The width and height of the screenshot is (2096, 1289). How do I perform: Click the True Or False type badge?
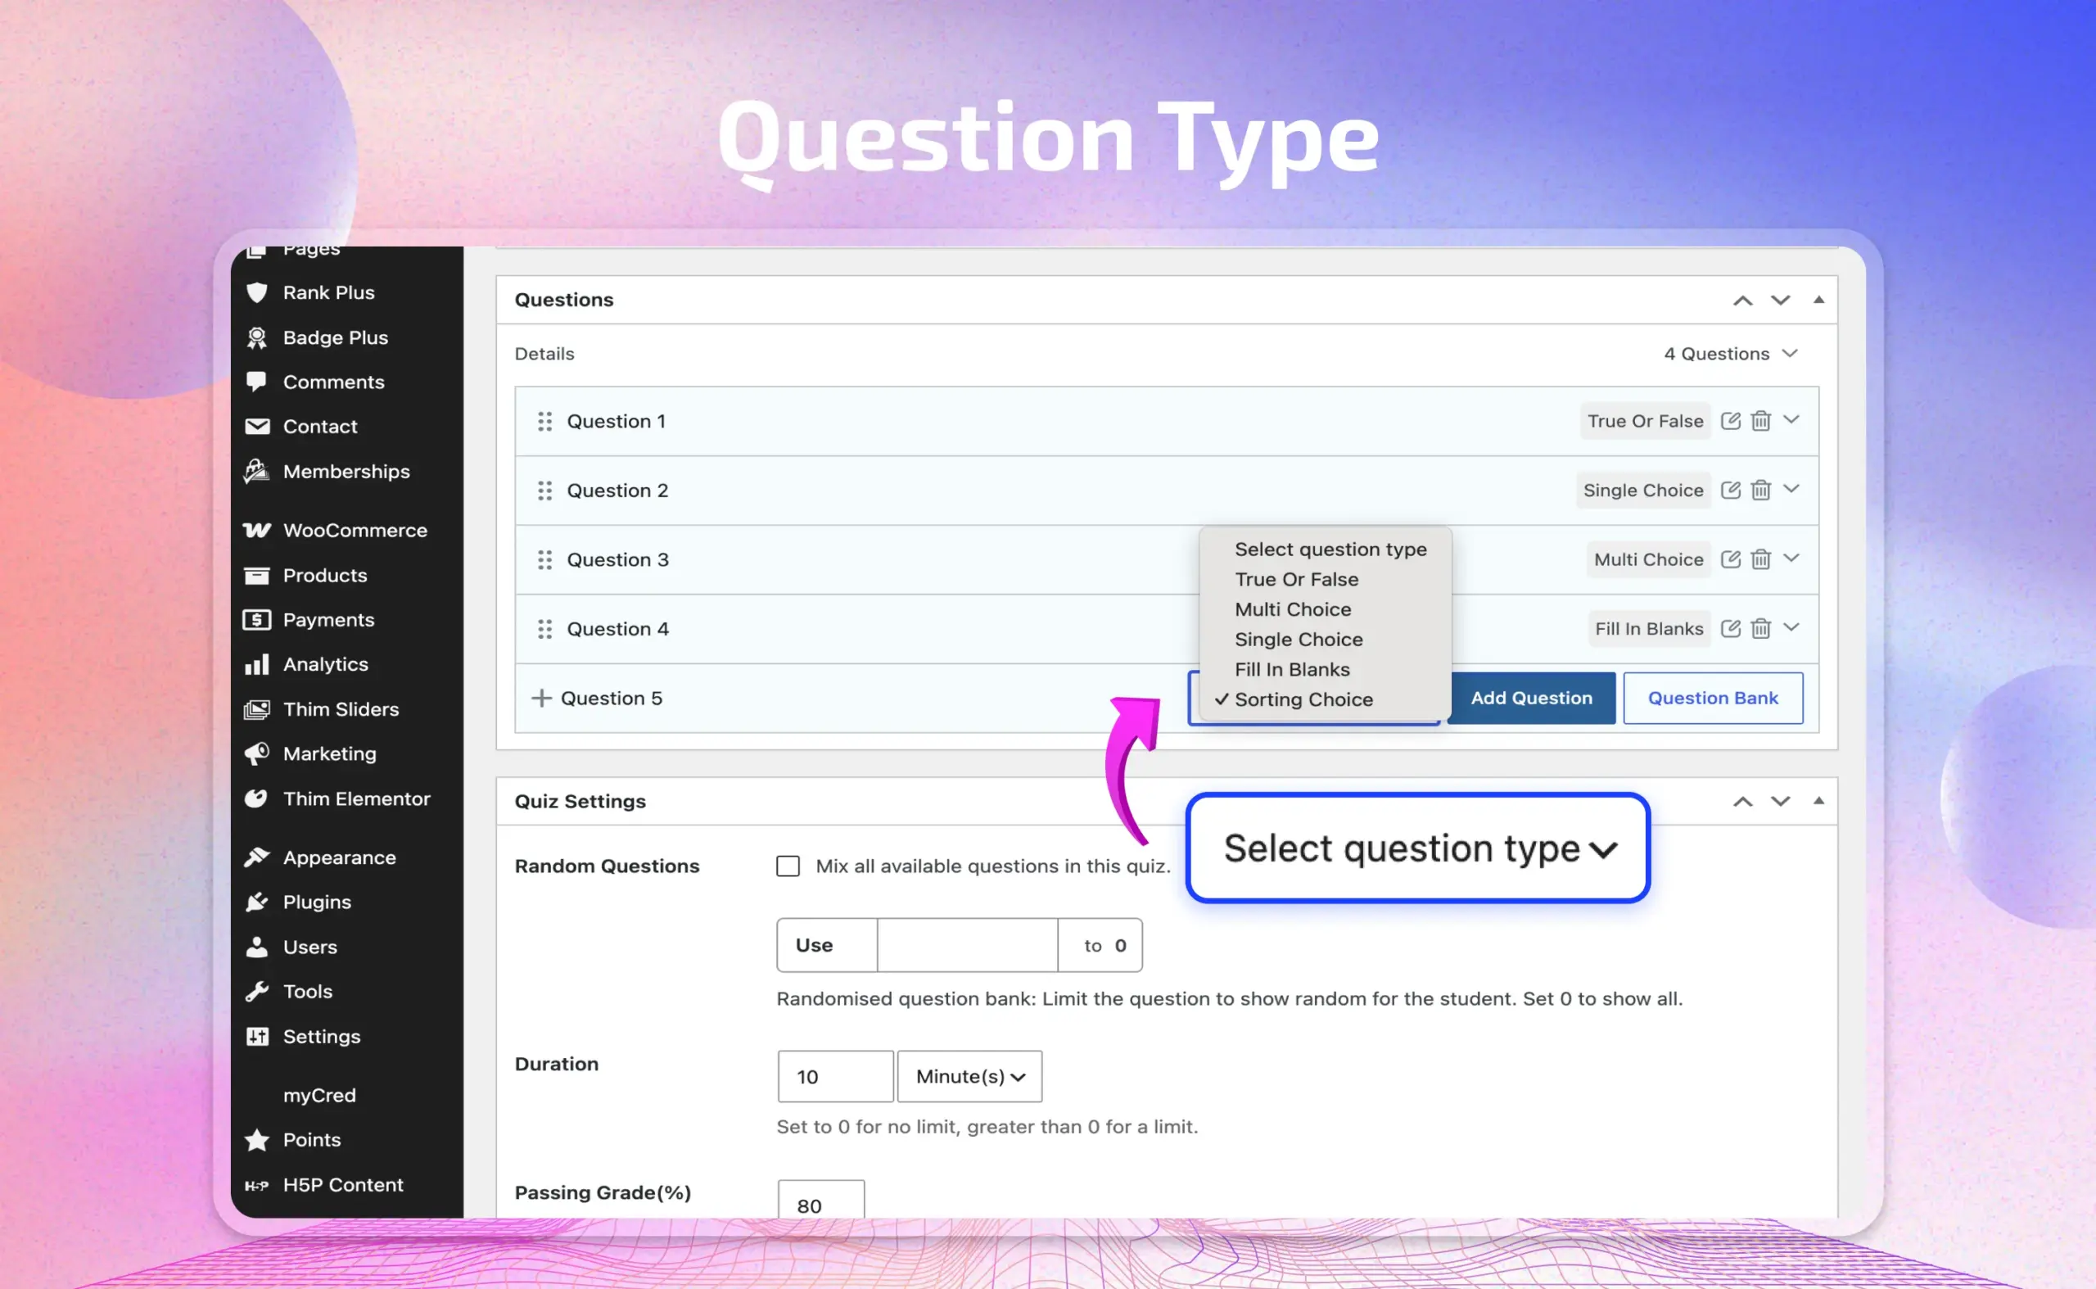click(x=1645, y=421)
